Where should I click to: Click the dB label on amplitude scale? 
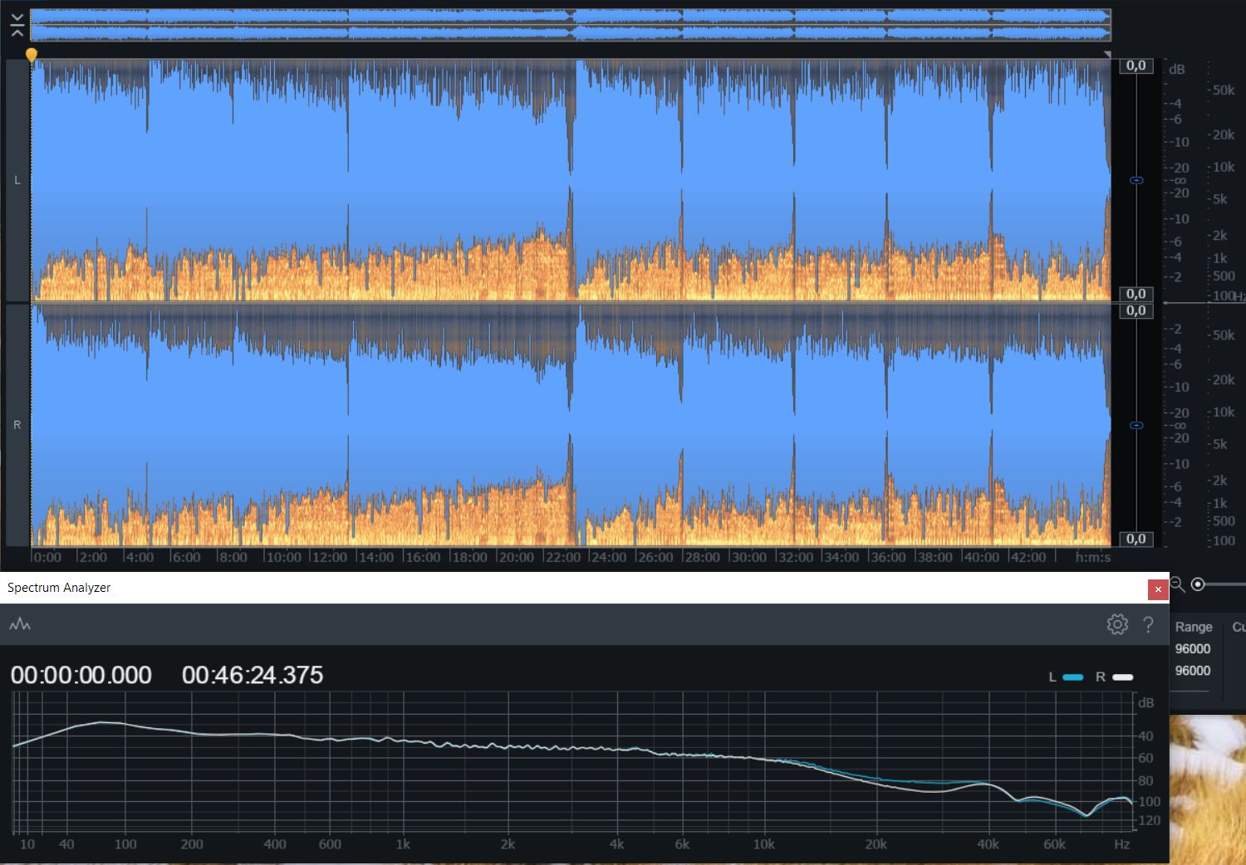(1176, 69)
